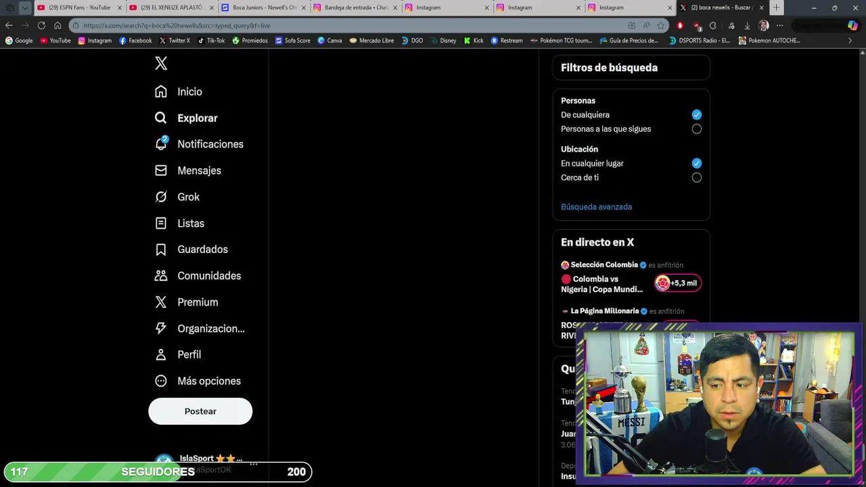
Task: Open the YouTube bookmark
Action: 55,41
